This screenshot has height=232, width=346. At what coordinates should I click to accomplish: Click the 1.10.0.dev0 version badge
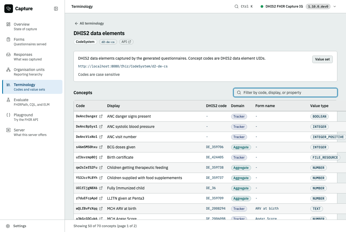point(318,6)
